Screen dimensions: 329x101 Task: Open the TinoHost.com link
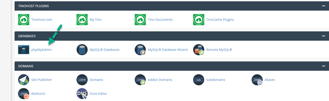[42, 20]
